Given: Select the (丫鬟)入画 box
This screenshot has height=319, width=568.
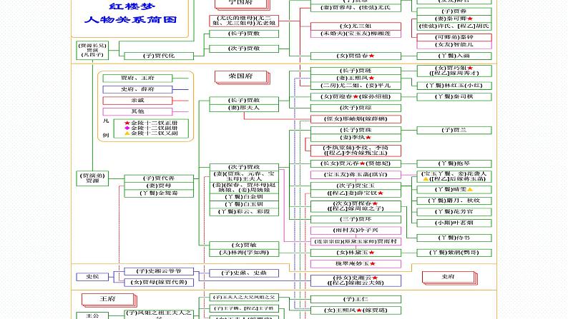Looking at the screenshot, I should 454,56.
